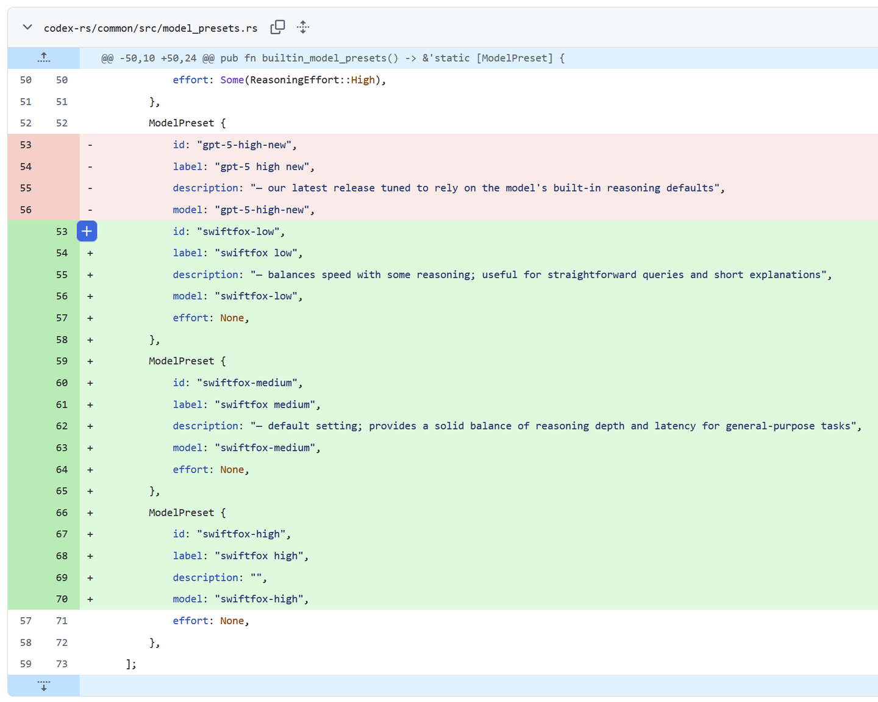
Task: Select added line number 62
Action: (62, 426)
